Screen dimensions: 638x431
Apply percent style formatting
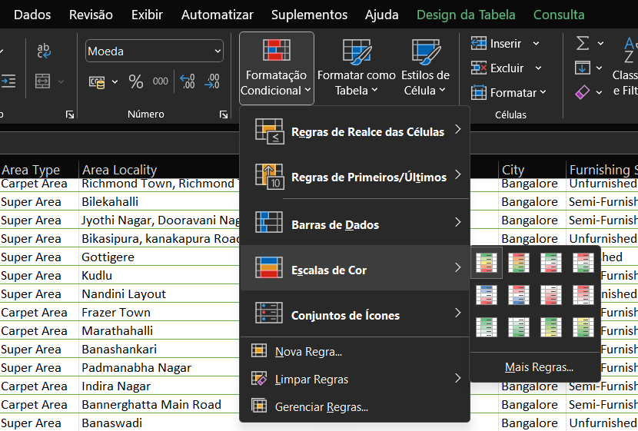click(136, 81)
